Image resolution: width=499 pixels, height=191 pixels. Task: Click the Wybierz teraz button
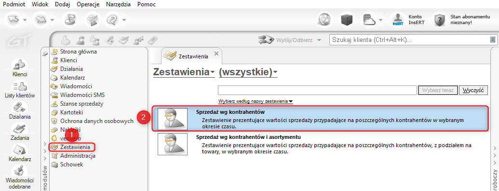[x=438, y=90]
